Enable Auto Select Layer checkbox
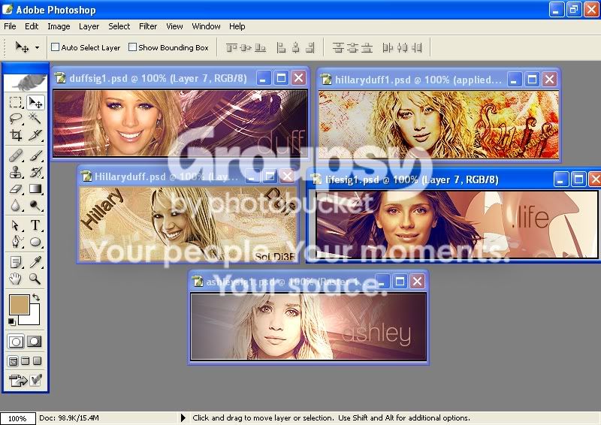This screenshot has height=425, width=601. click(55, 47)
